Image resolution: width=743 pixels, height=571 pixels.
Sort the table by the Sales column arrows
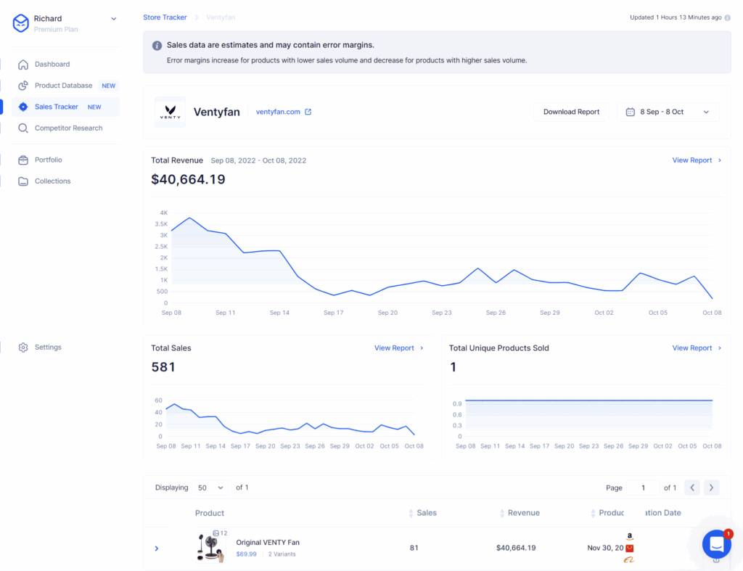[411, 513]
